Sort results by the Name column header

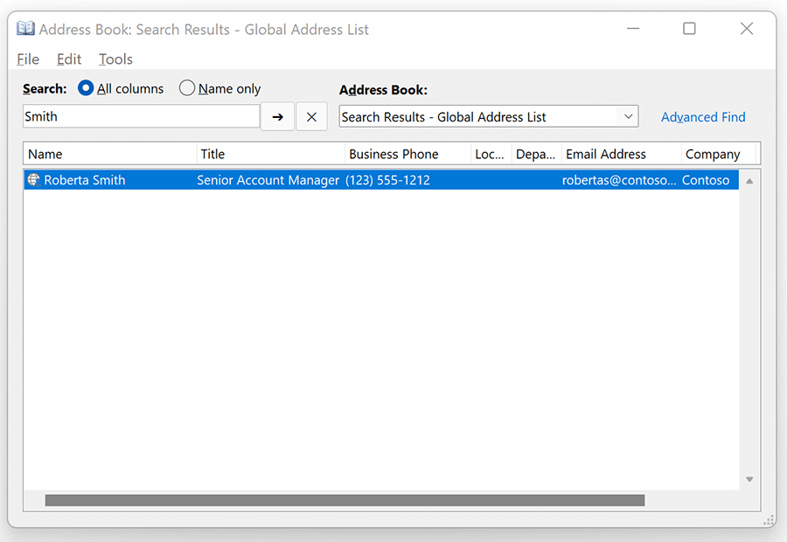(x=110, y=154)
